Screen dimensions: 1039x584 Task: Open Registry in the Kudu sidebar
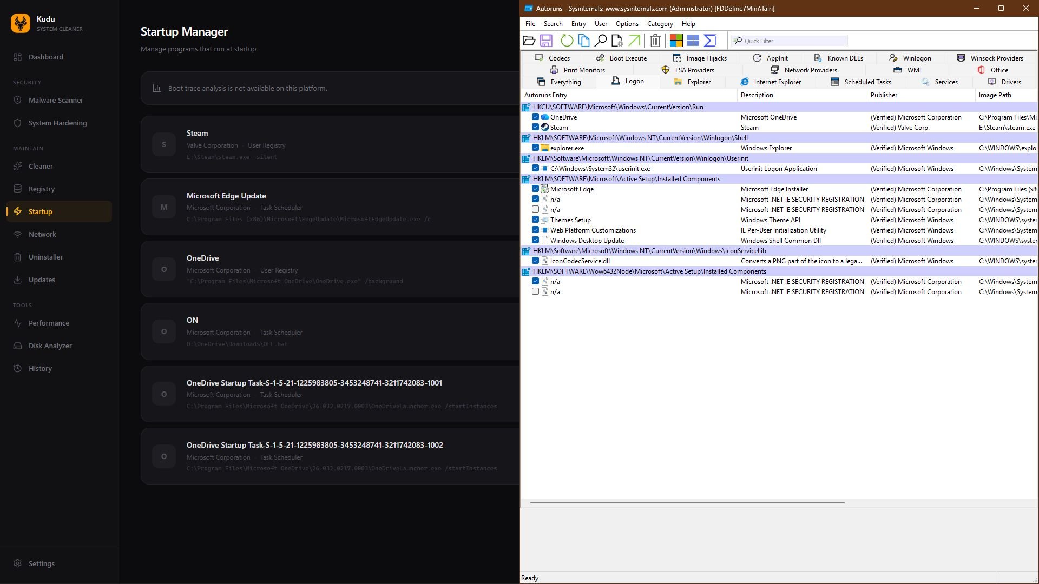tap(60, 189)
